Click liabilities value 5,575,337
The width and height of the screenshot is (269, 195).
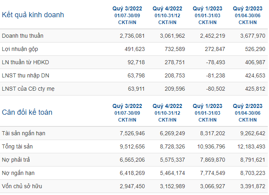pyautogui.click(x=172, y=160)
